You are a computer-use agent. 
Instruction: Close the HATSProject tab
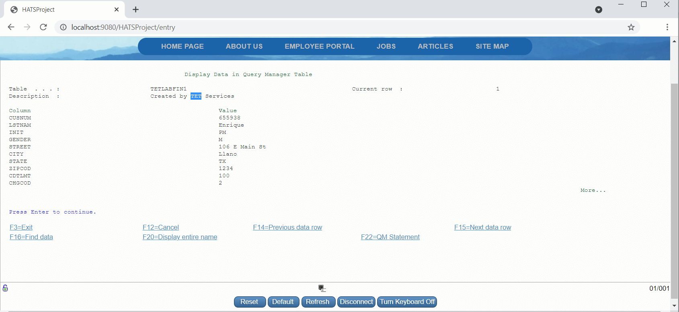point(117,10)
